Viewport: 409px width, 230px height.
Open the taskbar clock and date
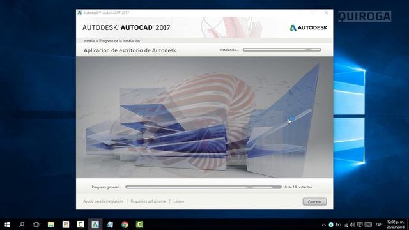[396, 224]
